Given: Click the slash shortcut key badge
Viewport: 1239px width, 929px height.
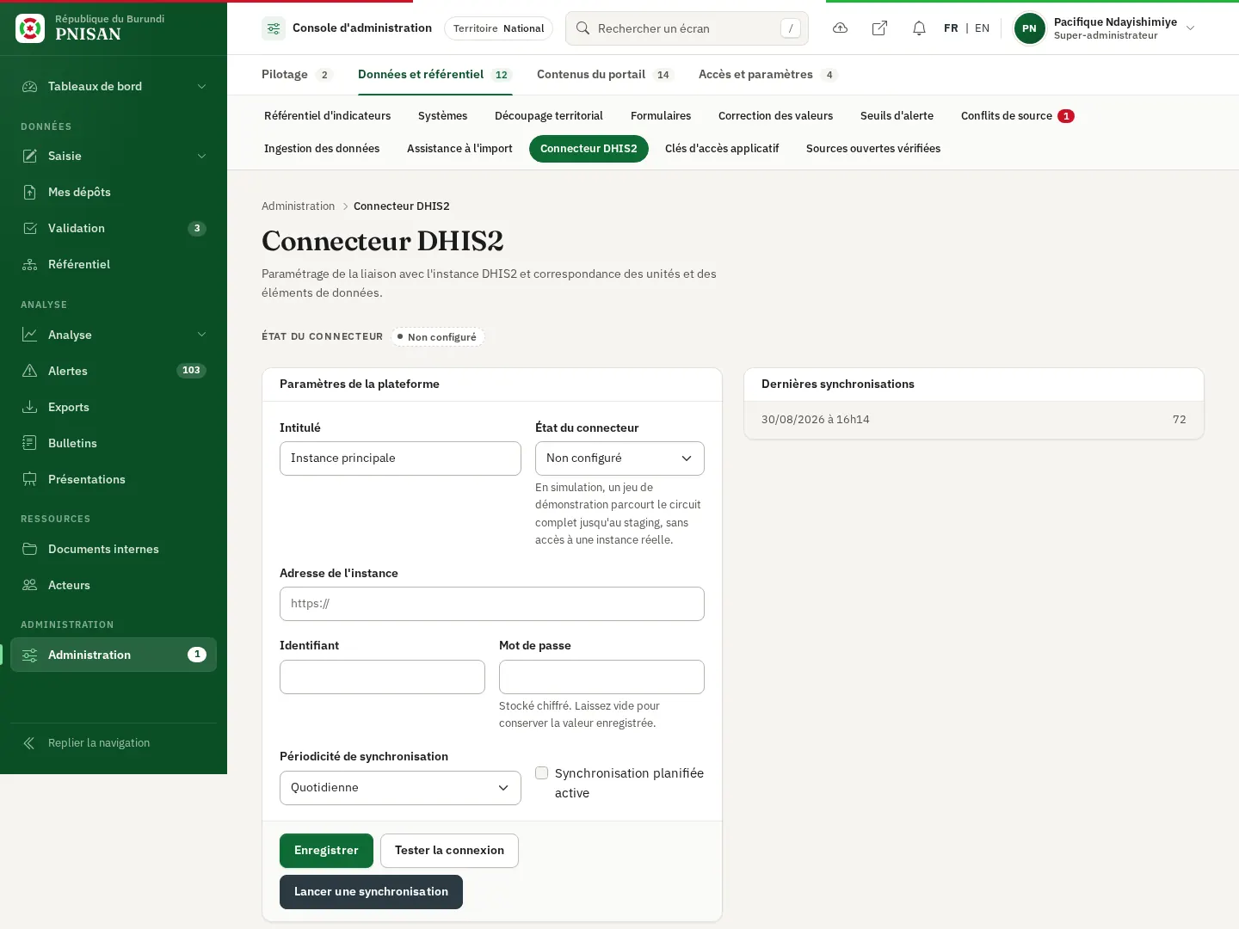Looking at the screenshot, I should tap(791, 28).
